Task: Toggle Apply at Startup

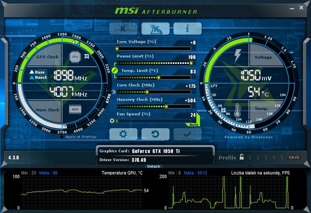Action: [x=79, y=137]
